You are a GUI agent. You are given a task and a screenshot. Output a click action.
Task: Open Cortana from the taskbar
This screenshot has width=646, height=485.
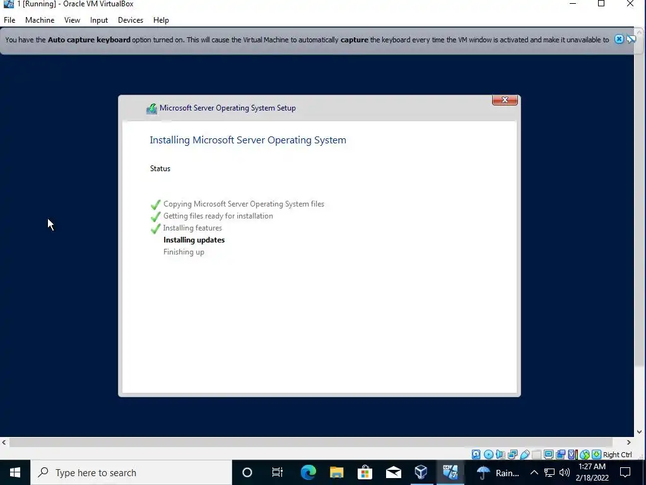click(x=247, y=472)
